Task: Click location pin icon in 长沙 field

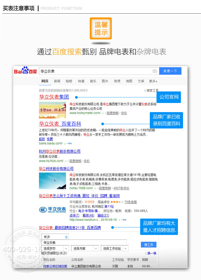Action: [x=66, y=237]
